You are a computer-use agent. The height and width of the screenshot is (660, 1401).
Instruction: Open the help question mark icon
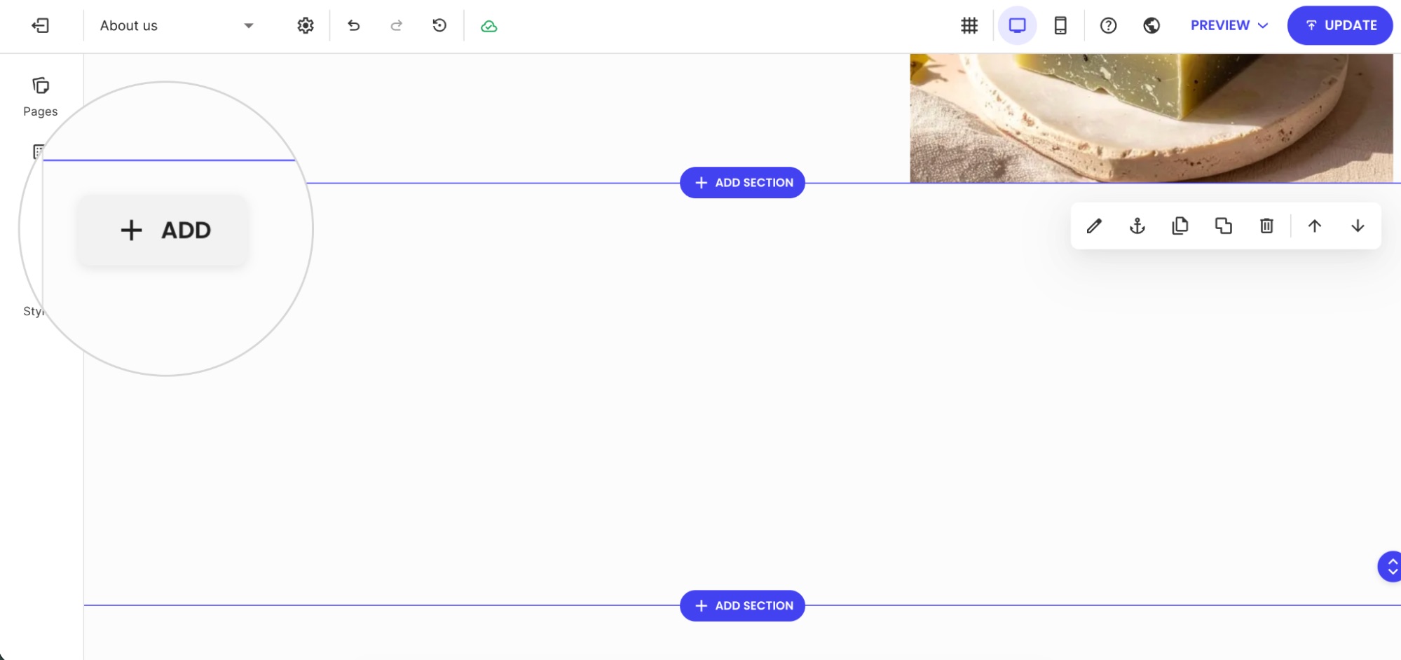[x=1108, y=26]
